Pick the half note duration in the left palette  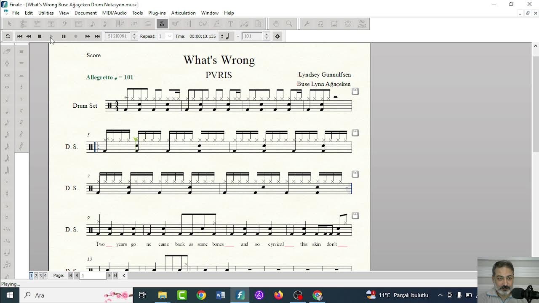pos(7,99)
